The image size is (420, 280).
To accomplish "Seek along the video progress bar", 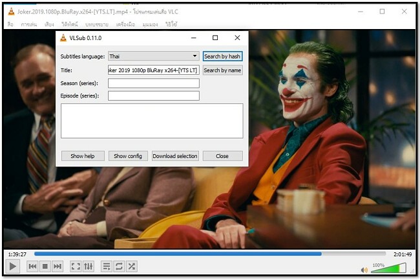I will tap(210, 254).
